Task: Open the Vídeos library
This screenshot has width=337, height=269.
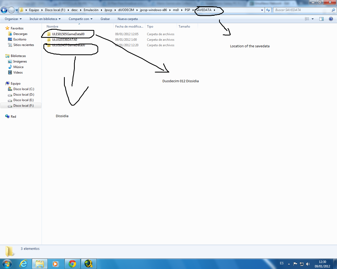Action: click(18, 73)
